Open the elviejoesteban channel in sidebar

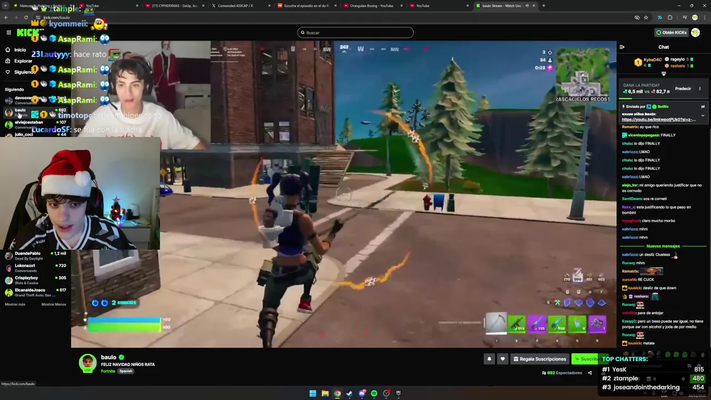[x=34, y=124]
